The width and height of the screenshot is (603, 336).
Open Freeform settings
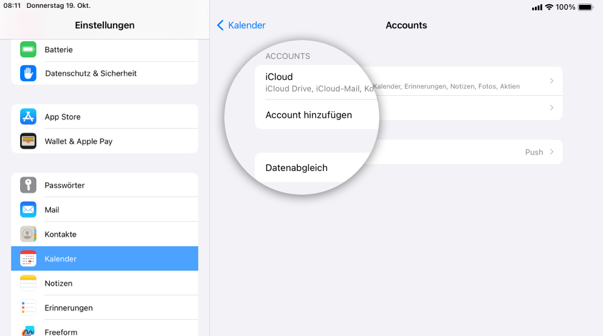(x=105, y=329)
